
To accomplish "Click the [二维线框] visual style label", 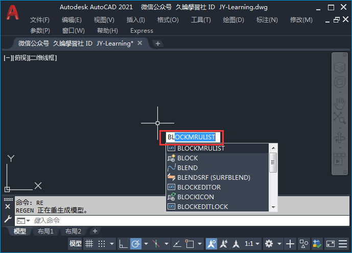I will (43, 58).
